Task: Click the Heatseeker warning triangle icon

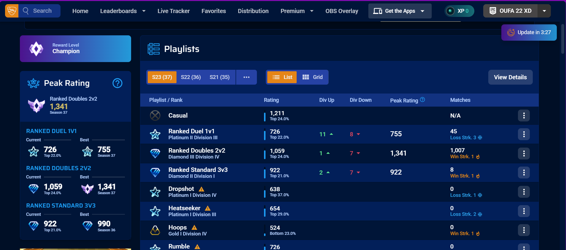Action: click(x=208, y=208)
